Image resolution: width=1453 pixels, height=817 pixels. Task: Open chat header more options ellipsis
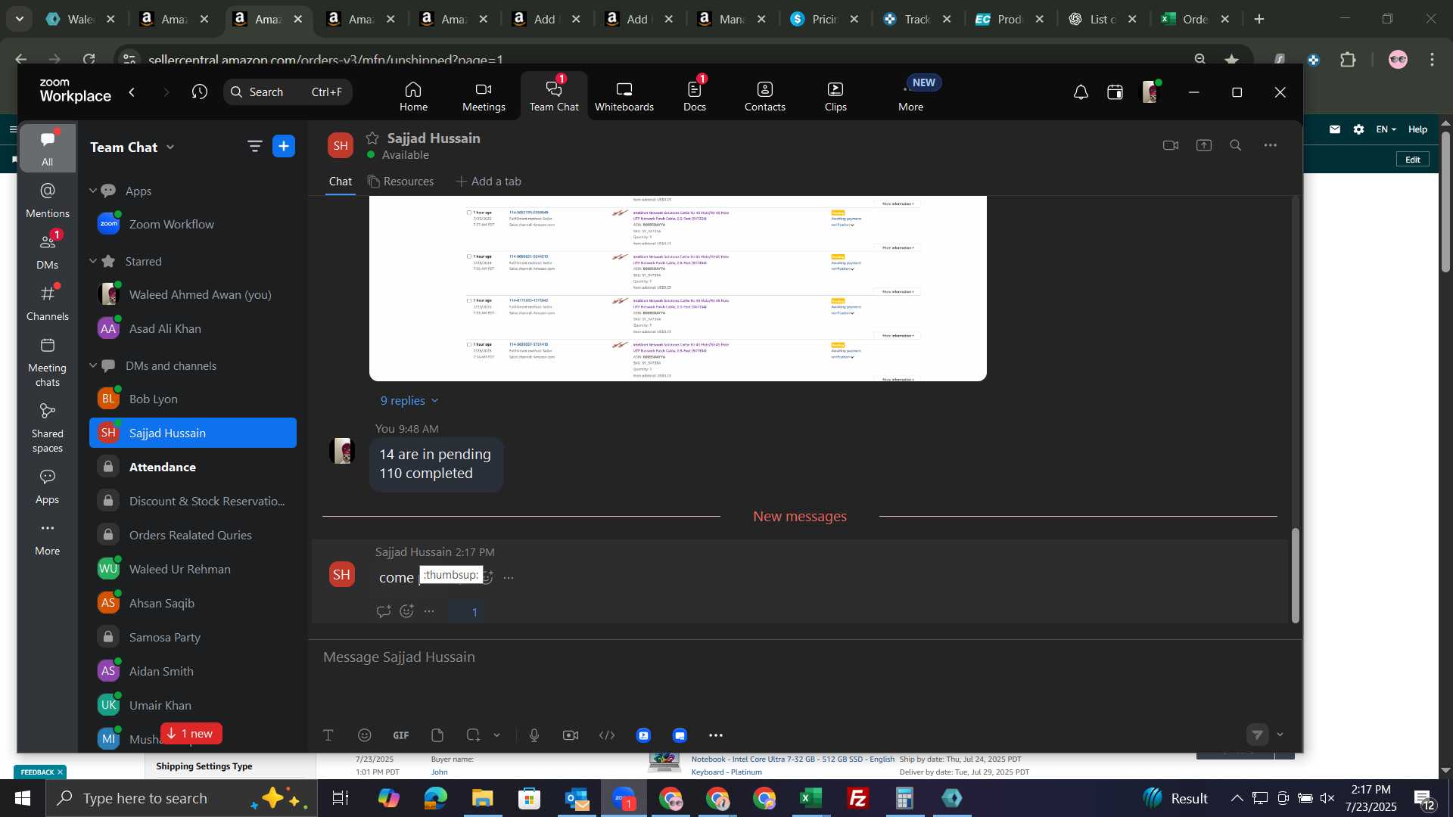tap(1270, 145)
